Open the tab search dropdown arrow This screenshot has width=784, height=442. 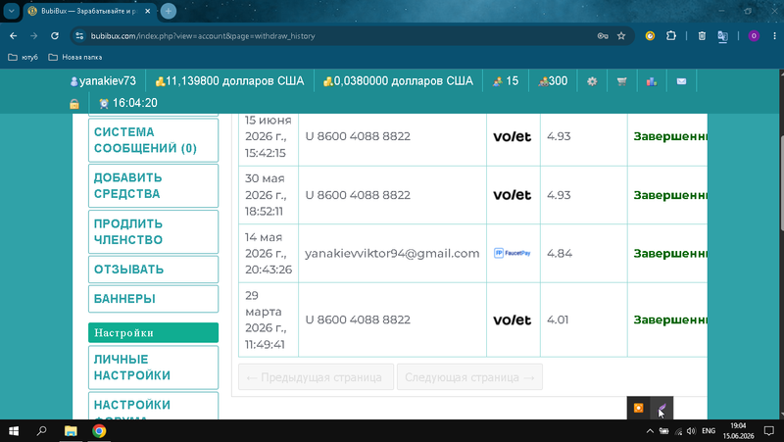[x=11, y=11]
